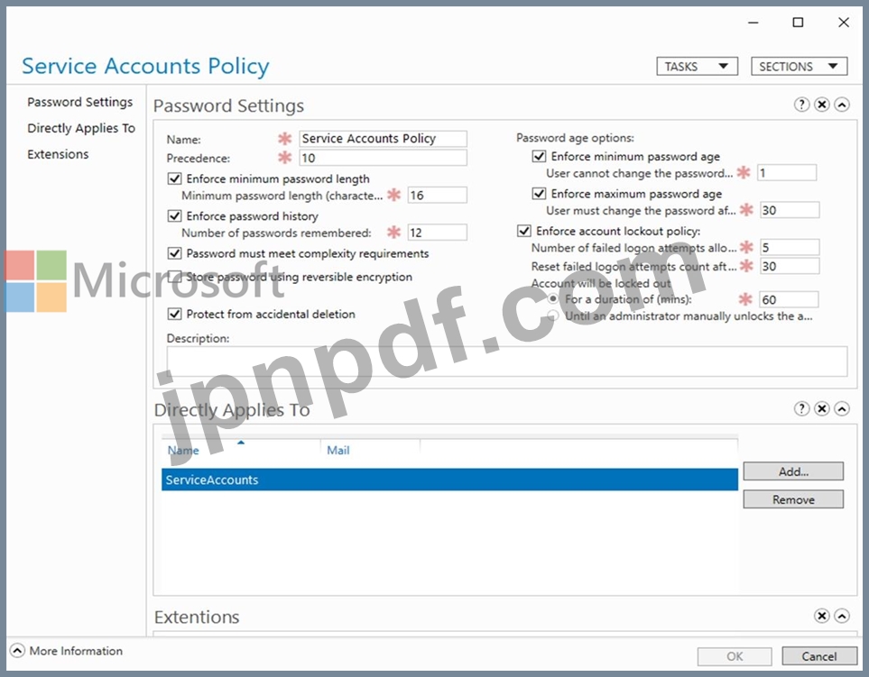
Task: Open the SECTIONS dropdown menu
Action: pos(800,67)
